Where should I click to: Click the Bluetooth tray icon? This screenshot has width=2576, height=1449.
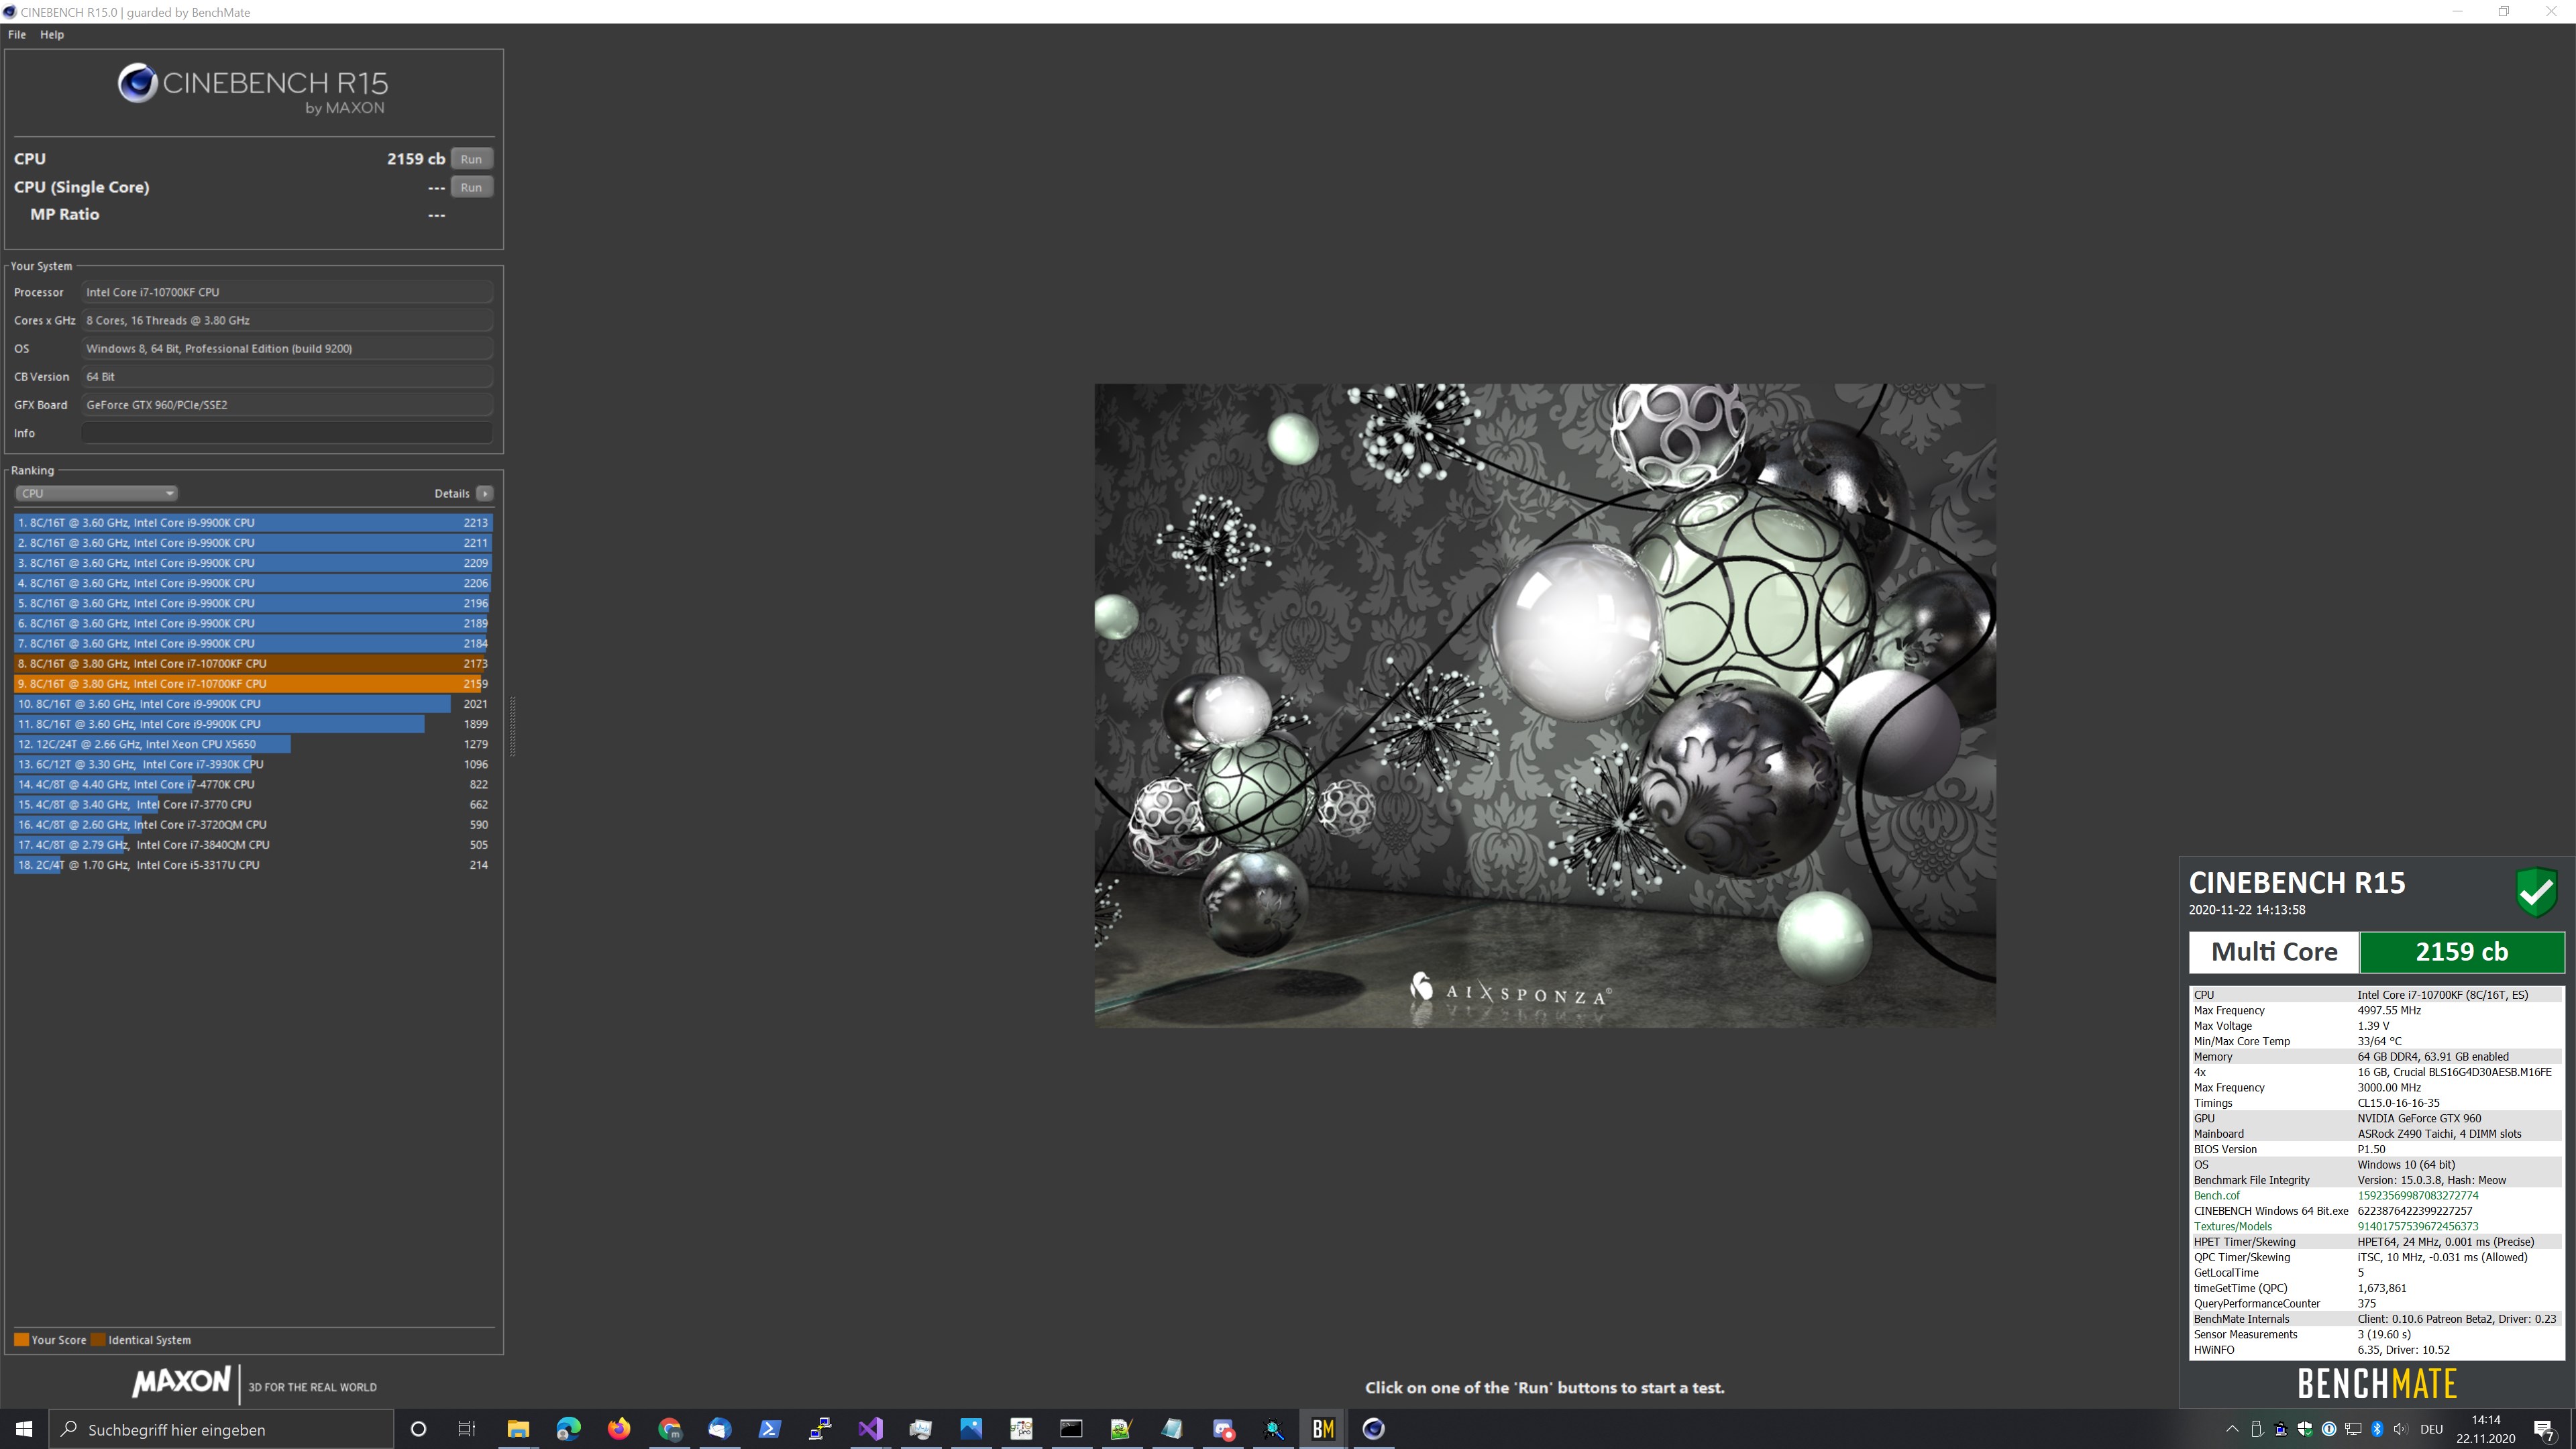tap(2377, 1429)
